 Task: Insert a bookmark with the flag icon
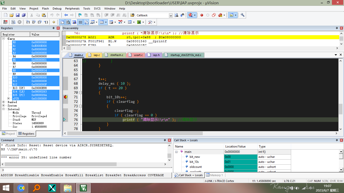point(80,15)
